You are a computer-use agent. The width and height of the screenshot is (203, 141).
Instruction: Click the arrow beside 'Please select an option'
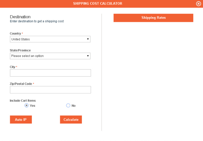(x=88, y=56)
